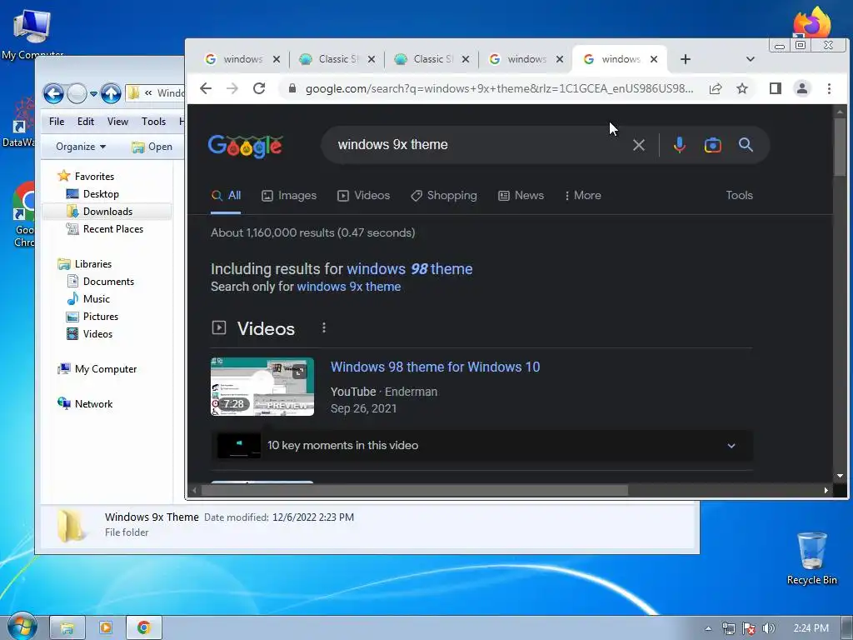The width and height of the screenshot is (853, 640).
Task: View site padlock information in address bar
Action: click(x=292, y=88)
